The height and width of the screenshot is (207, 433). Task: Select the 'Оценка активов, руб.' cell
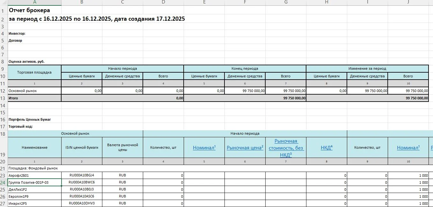[34, 61]
